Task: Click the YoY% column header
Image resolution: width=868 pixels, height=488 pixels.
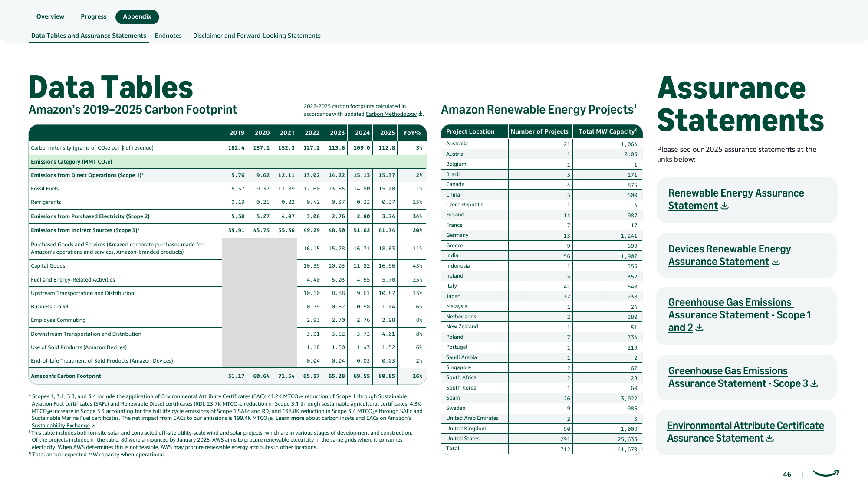Action: [412, 133]
